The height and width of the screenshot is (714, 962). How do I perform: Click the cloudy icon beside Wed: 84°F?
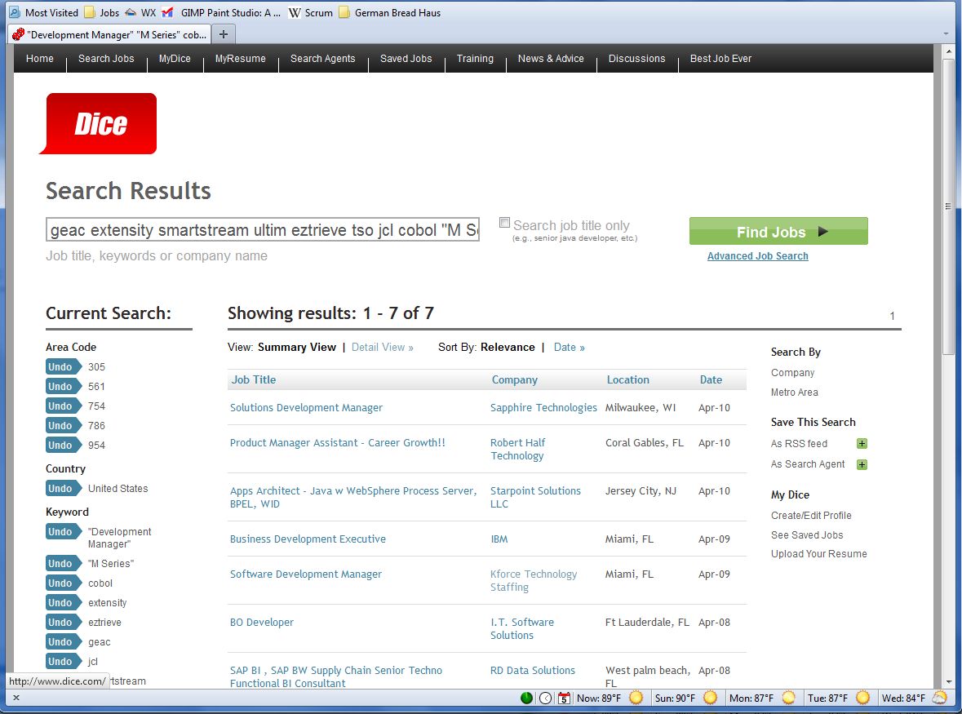tap(939, 698)
